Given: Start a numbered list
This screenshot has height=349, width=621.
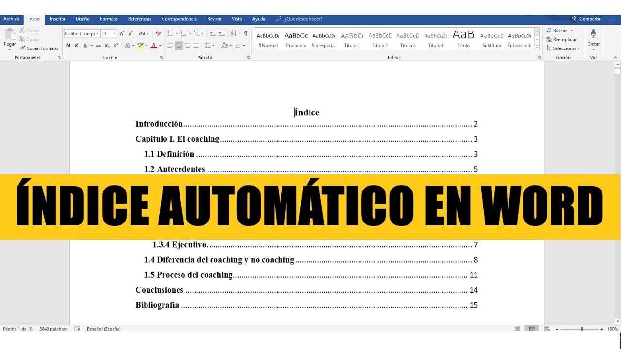Looking at the screenshot, I should pyautogui.click(x=183, y=33).
